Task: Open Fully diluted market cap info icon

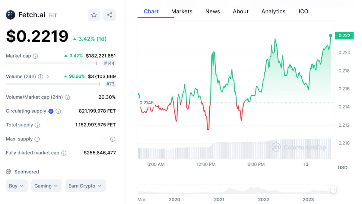Action: pos(64,153)
